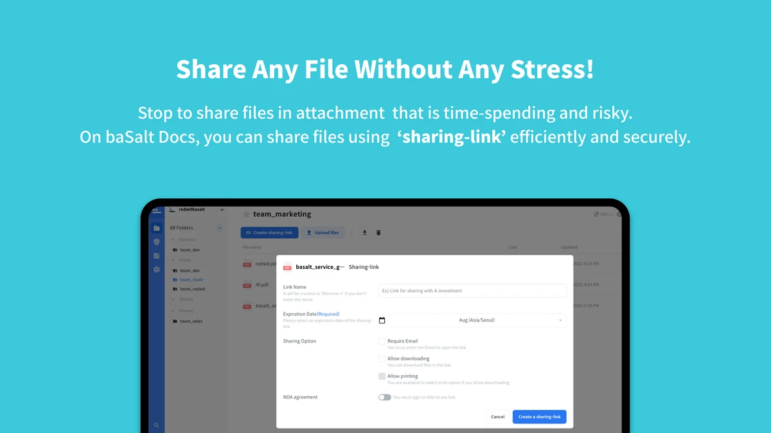Open the redwitbasalt workspace dropdown
The height and width of the screenshot is (433, 771).
tap(222, 210)
